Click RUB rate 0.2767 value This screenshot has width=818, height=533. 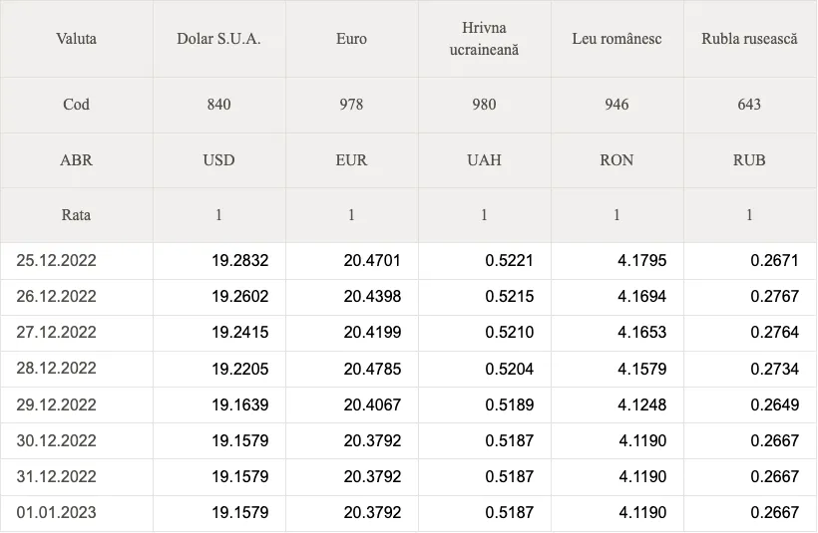tap(775, 297)
